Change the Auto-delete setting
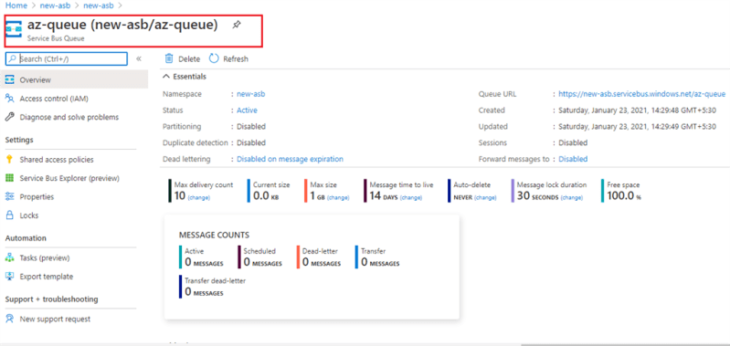 [485, 197]
